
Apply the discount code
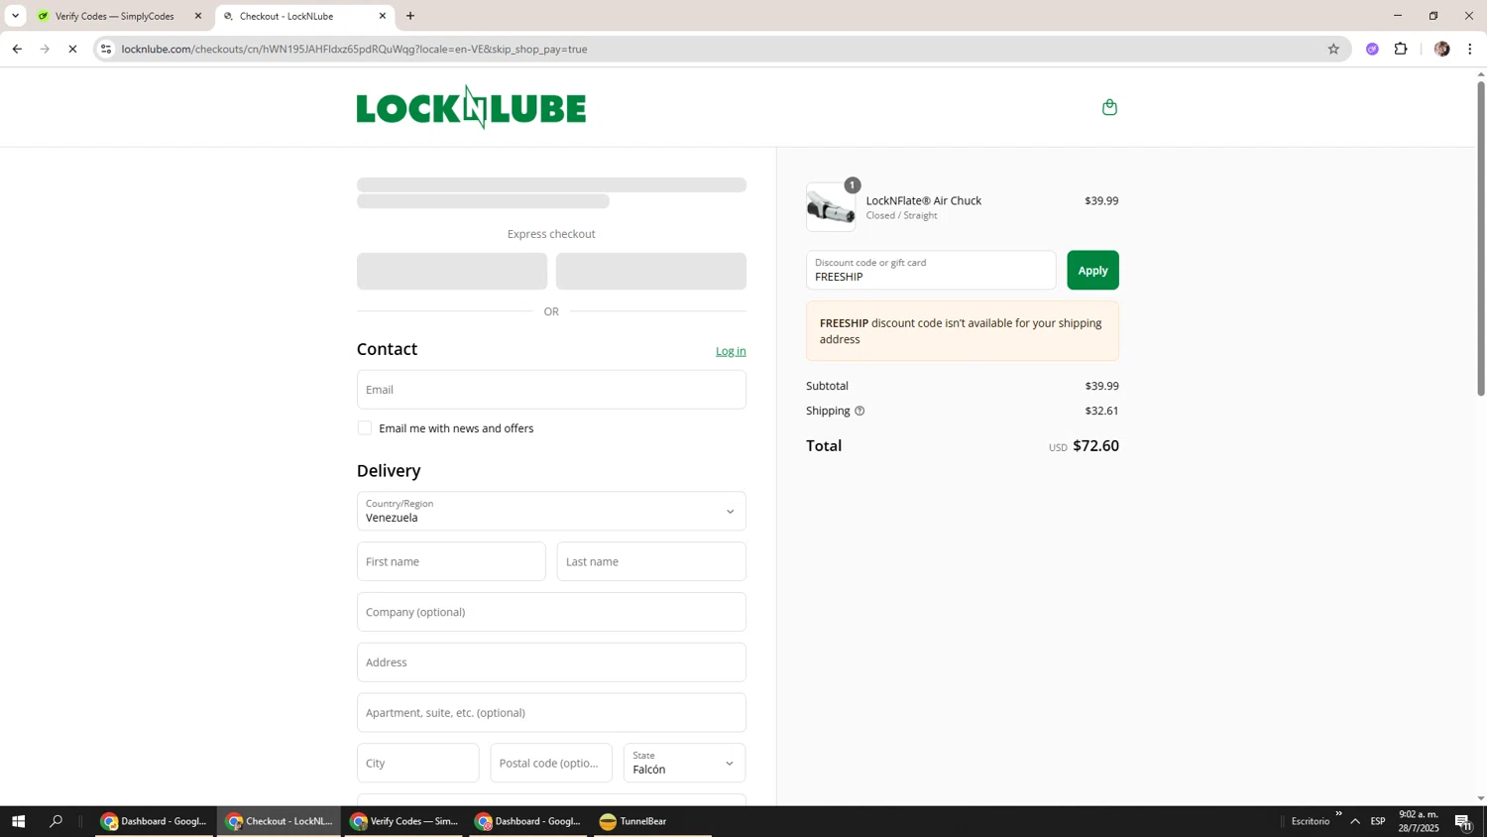1092,270
